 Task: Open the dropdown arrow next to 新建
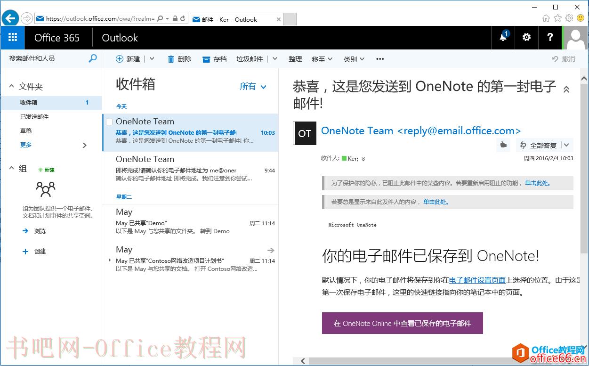tap(152, 59)
